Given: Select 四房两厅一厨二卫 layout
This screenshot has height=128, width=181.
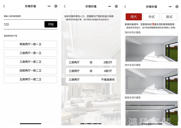Looking at the screenshot, I should click(30, 70).
